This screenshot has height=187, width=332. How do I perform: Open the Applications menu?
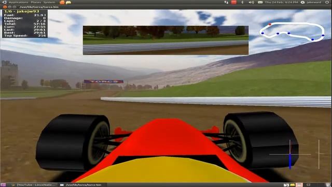coord(18,2)
